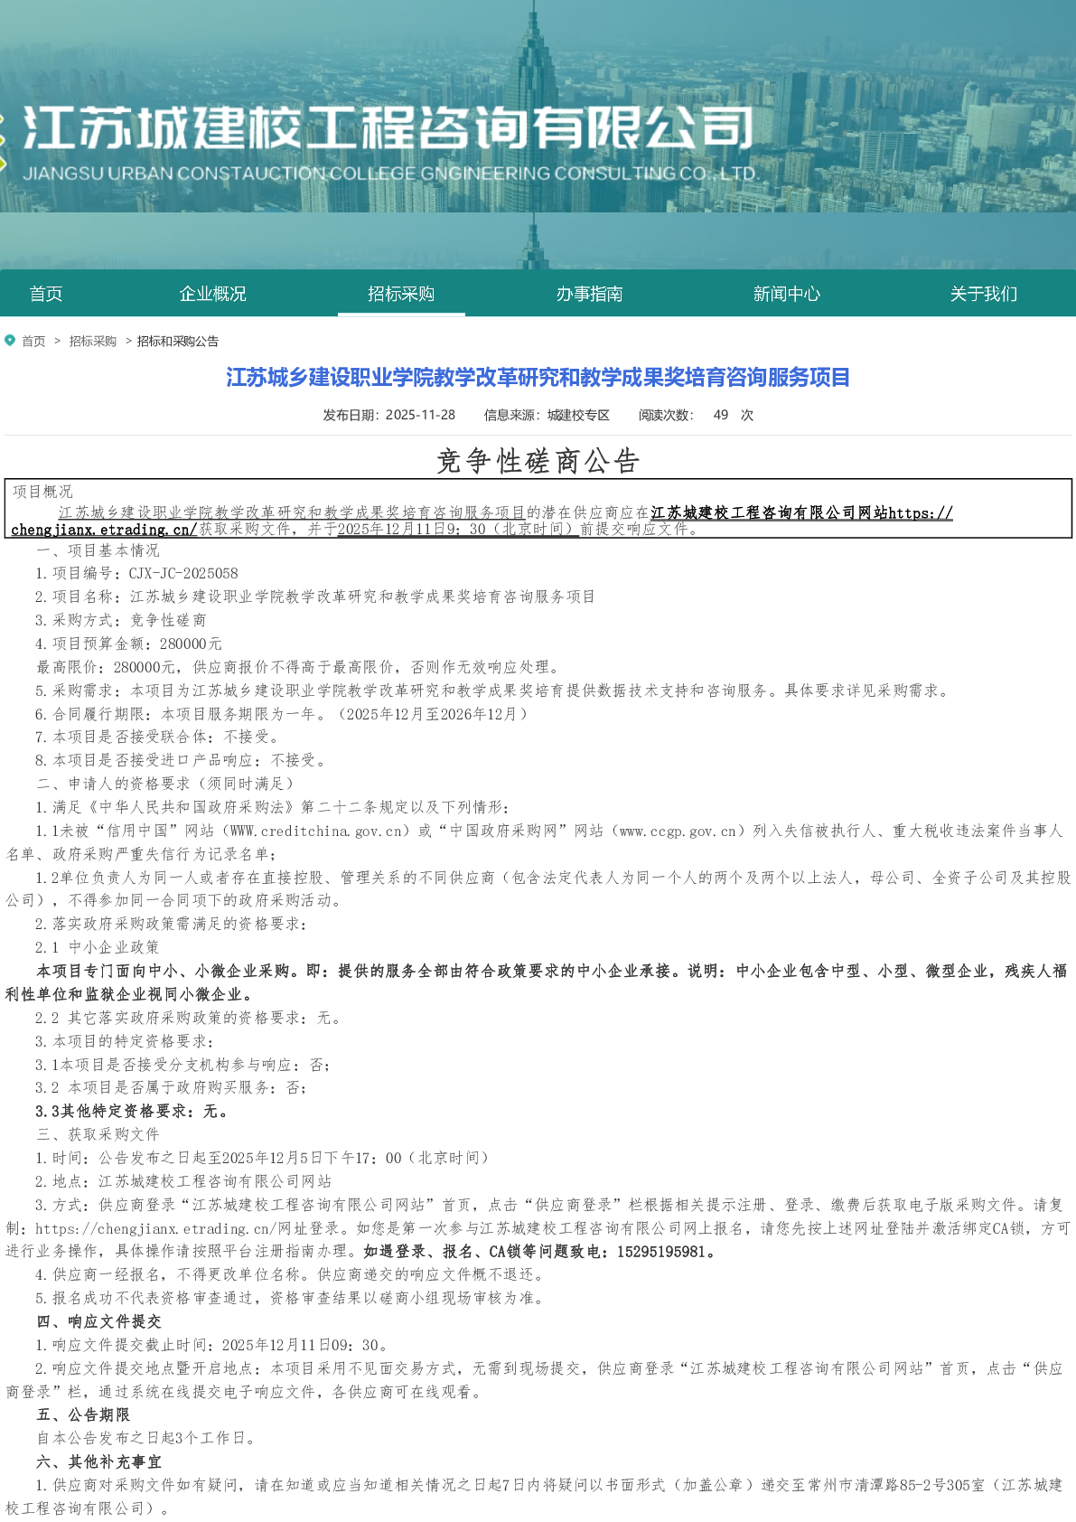This screenshot has height=1522, width=1076.
Task: Open the 企业概况 navigation menu item
Action: [212, 294]
